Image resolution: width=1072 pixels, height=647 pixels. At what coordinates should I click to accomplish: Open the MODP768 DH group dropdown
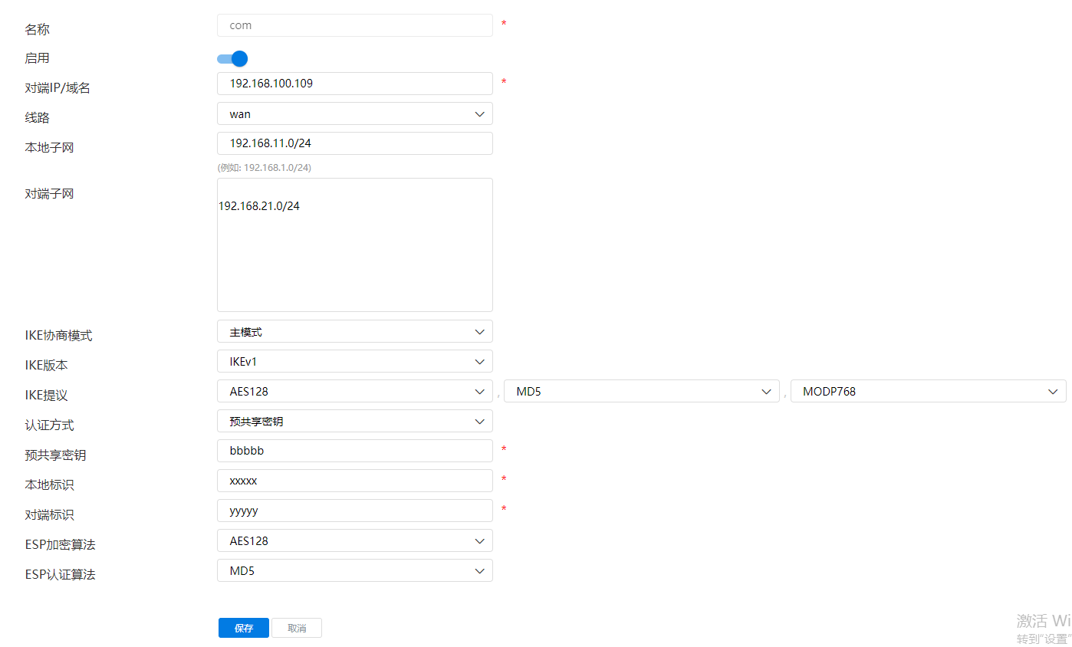point(928,392)
